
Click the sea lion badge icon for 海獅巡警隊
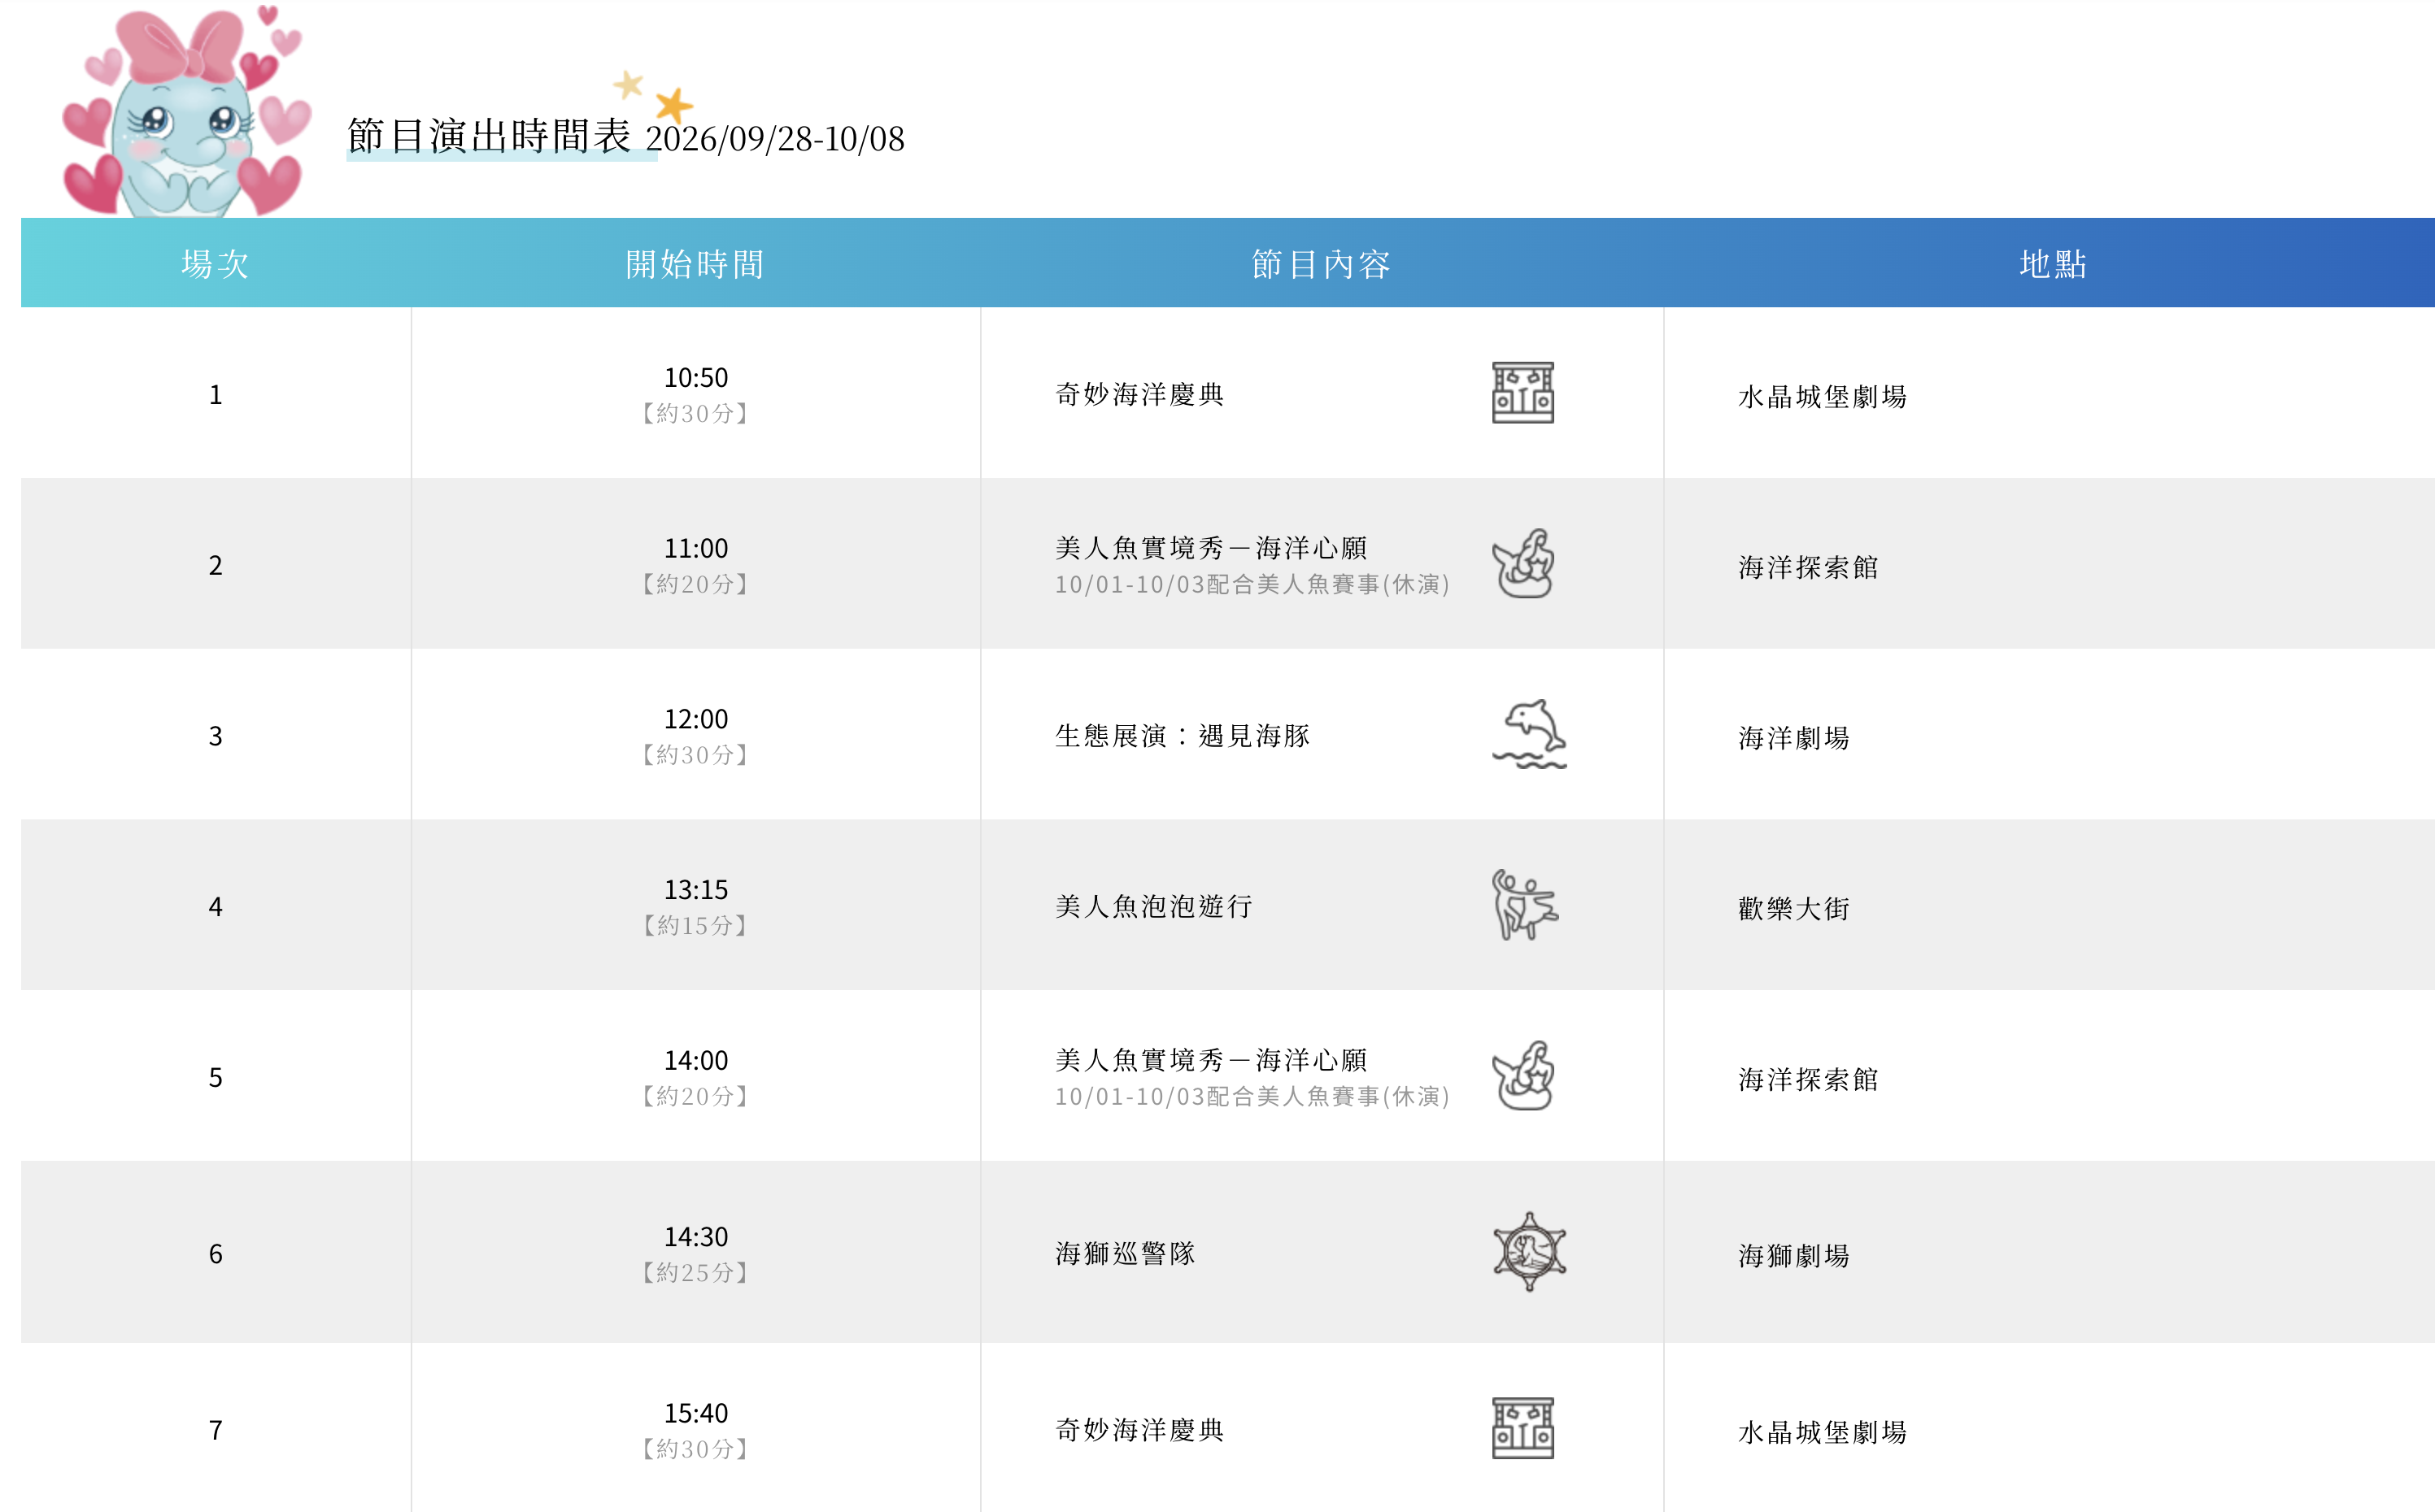coord(1529,1252)
